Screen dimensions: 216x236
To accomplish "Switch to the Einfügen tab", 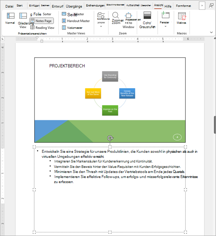I will 34,5.
